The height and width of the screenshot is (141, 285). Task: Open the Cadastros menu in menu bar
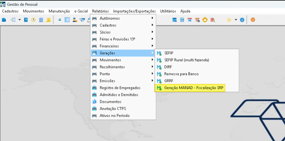tap(10, 11)
